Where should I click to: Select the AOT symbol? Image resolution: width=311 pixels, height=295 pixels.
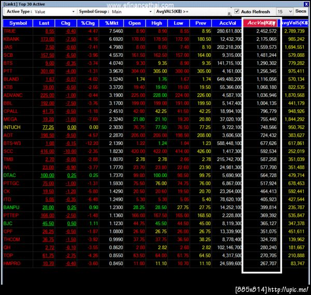(8, 135)
